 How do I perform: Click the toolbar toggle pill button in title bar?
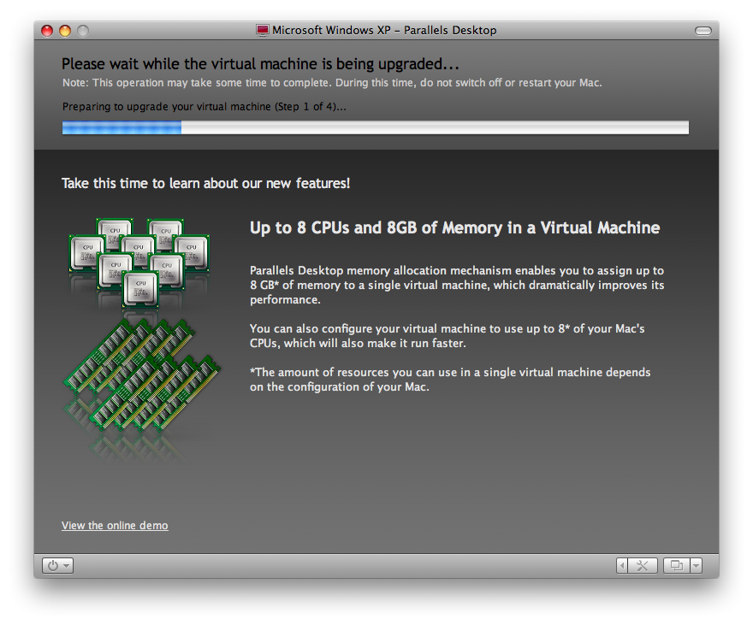pos(703,31)
